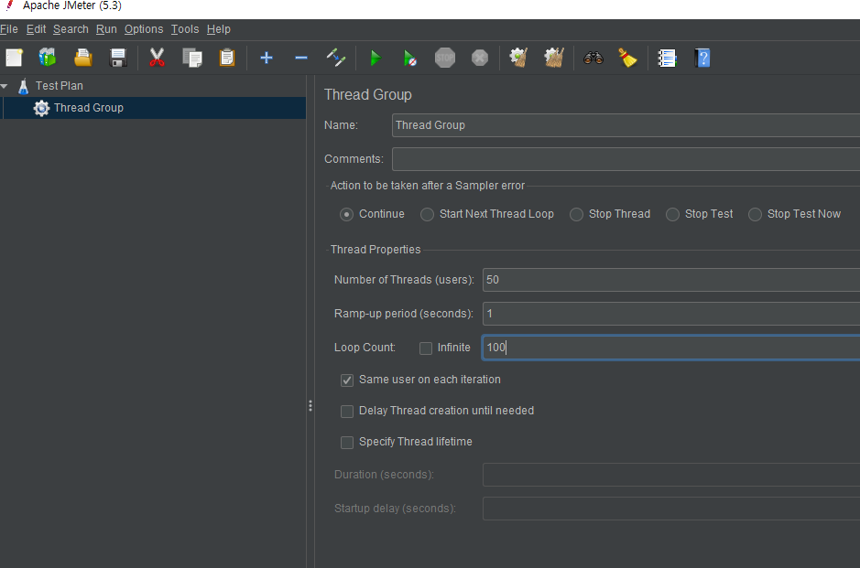860x568 pixels.
Task: Open the Options menu
Action: pyautogui.click(x=144, y=29)
